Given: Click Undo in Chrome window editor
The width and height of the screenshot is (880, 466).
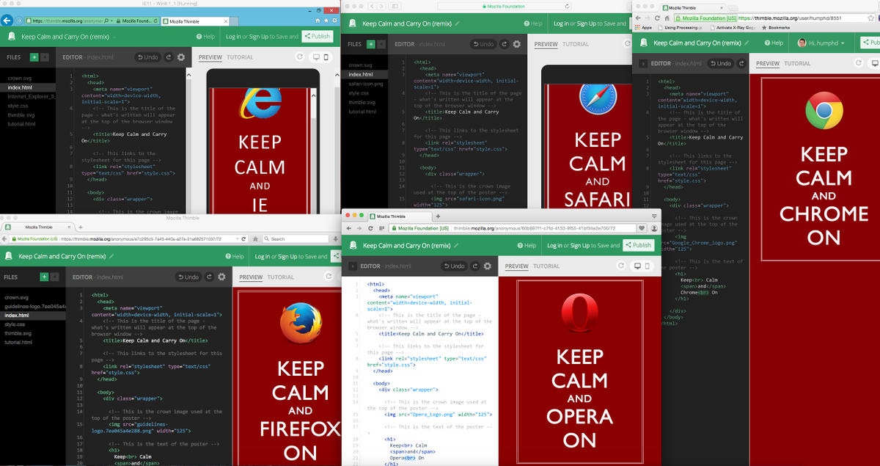Looking at the screenshot, I should click(x=719, y=63).
